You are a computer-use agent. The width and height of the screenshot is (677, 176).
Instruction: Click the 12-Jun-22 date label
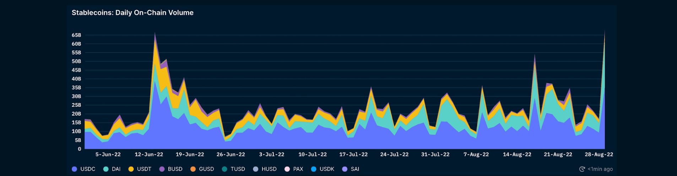[149, 154]
